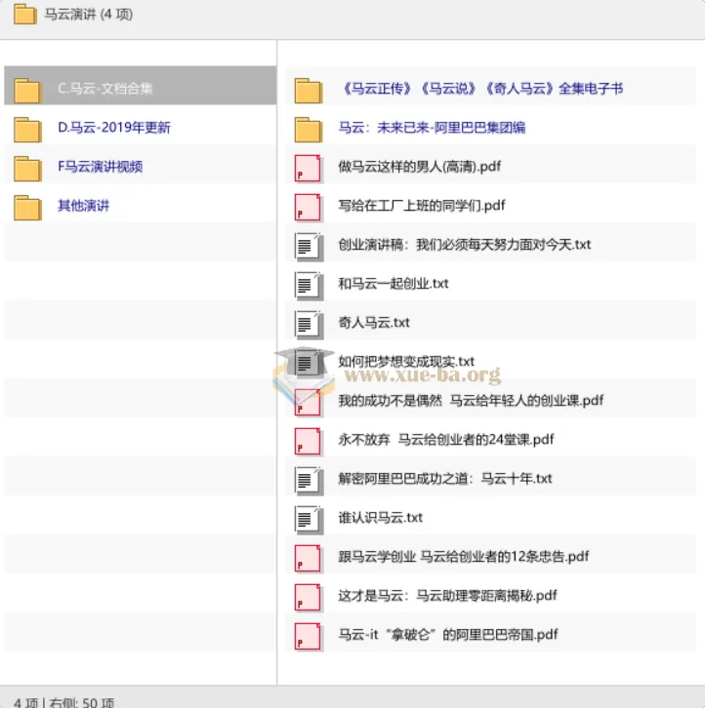Open D.马云-2019年更新 folder link
The image size is (705, 708).
[x=114, y=128]
